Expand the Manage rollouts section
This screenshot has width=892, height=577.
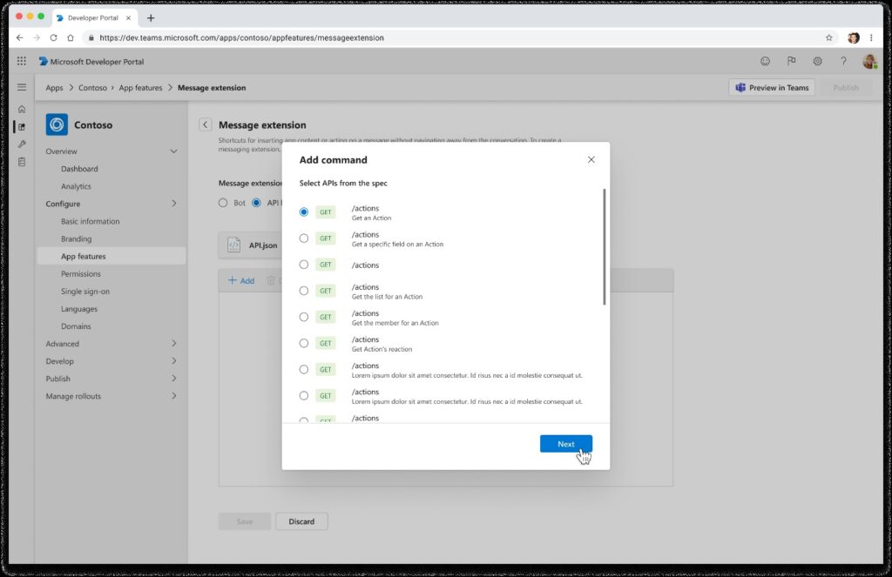(x=173, y=396)
